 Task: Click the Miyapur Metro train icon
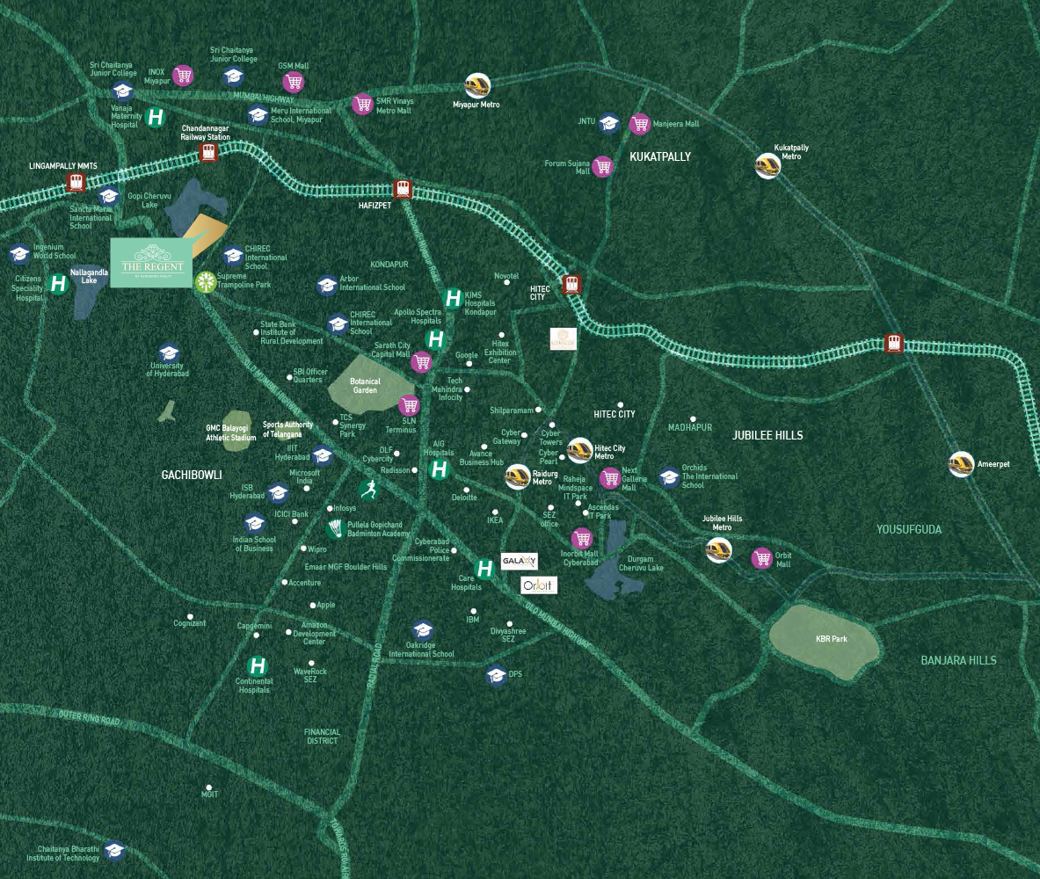click(477, 85)
